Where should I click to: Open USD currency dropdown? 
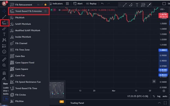click(x=162, y=9)
